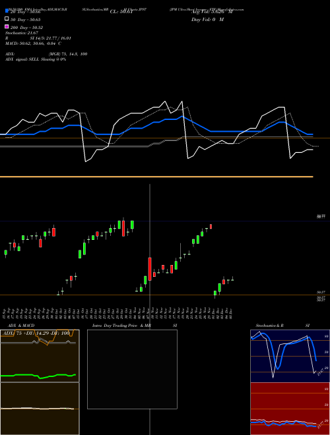Select the 'Stochastics: 21.67' readout

point(21,33)
